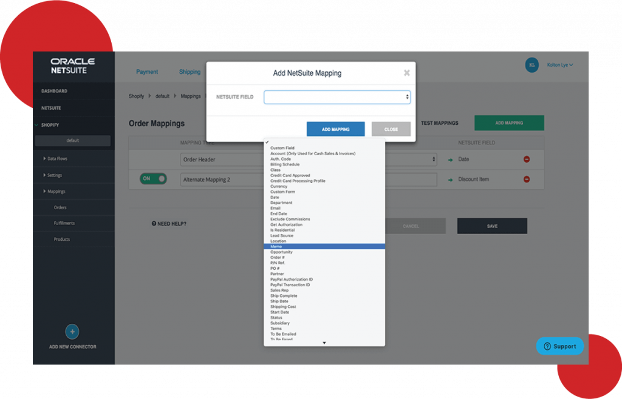Open Fulfillments under Mappings
The width and height of the screenshot is (622, 399).
pos(64,223)
